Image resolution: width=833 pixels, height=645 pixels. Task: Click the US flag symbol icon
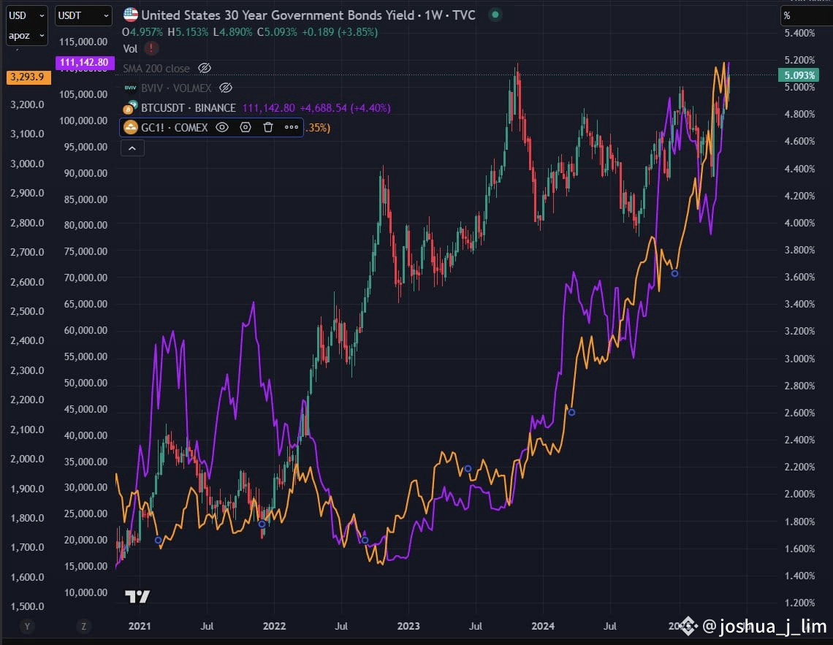131,15
